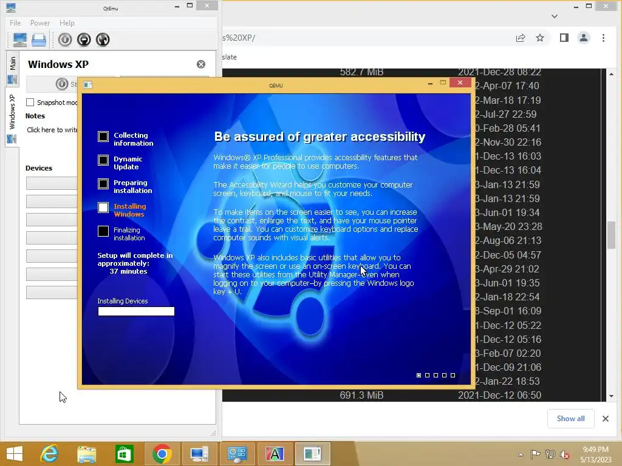Open Chrome three-dot menu

click(x=603, y=38)
